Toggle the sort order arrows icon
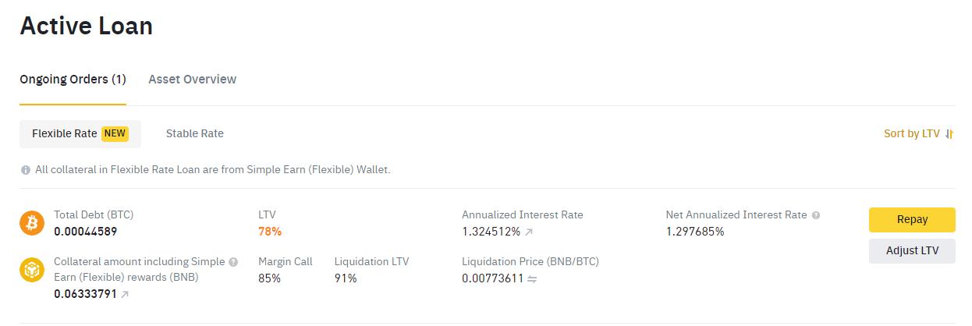The image size is (972, 326). pos(949,134)
